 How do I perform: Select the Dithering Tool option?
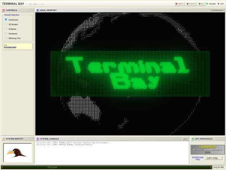pos(6,38)
